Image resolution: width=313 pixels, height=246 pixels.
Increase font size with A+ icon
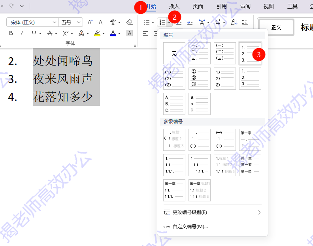[90, 22]
